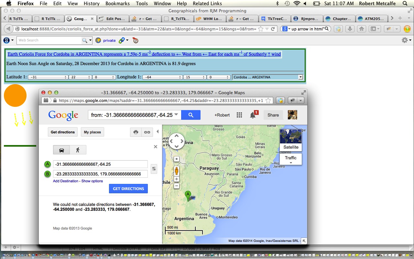
Task: Close the directions panel X
Action: [x=156, y=147]
